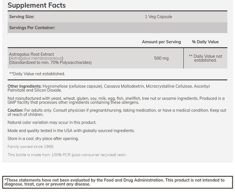
Task: Select Family owned since 1968 text
Action: 31,147
